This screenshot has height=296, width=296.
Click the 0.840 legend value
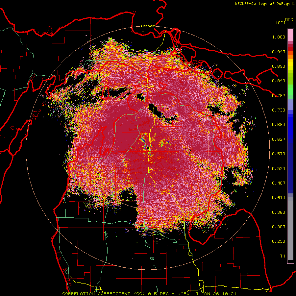pyautogui.click(x=279, y=81)
